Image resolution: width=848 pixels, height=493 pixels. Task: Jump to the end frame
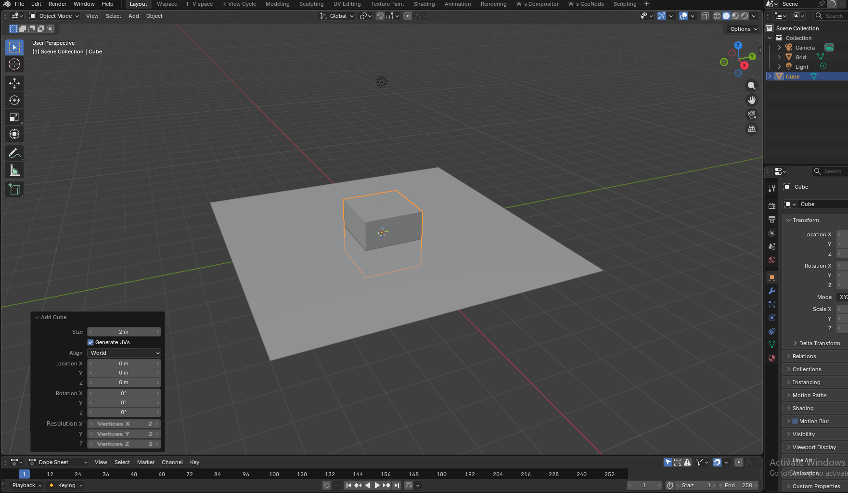coord(397,485)
